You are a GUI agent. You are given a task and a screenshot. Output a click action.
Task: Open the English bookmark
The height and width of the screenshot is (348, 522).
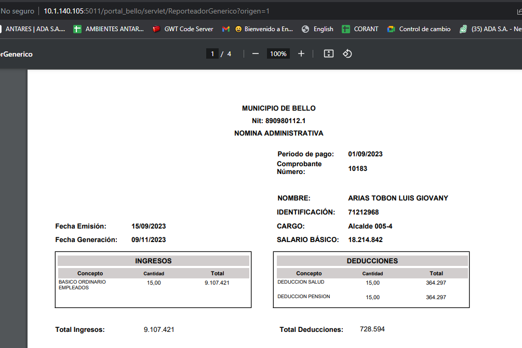[317, 29]
